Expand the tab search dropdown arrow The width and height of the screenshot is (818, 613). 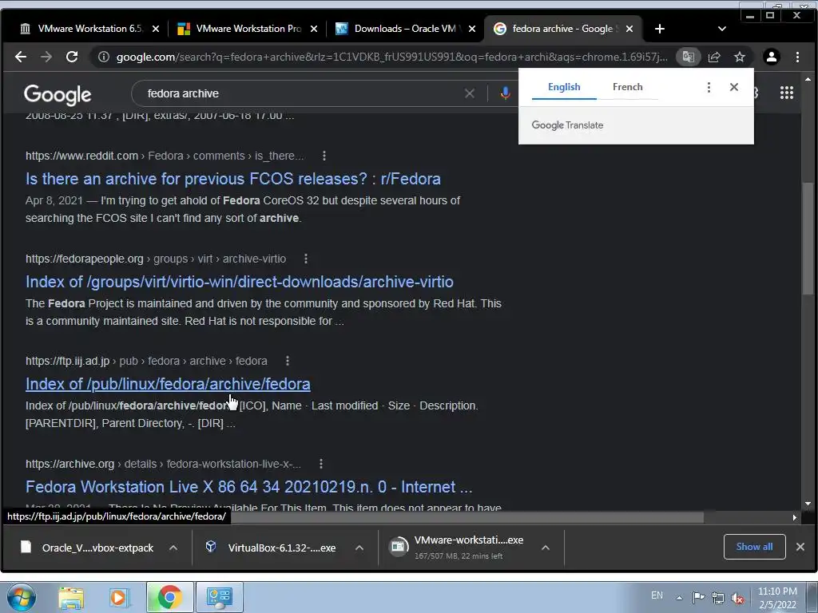[722, 29]
